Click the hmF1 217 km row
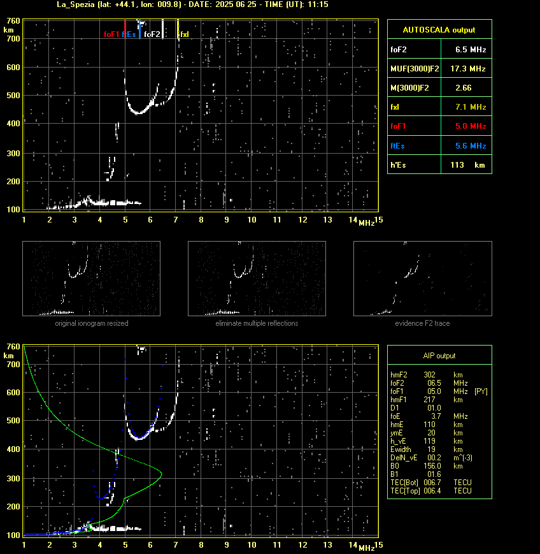Viewport: 540px width, 554px height. (x=427, y=400)
